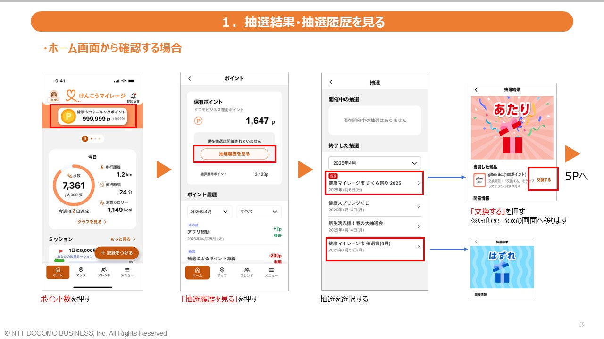Select マップ tab on the ポイント screen
The height and width of the screenshot is (339, 604).
pos(222,273)
